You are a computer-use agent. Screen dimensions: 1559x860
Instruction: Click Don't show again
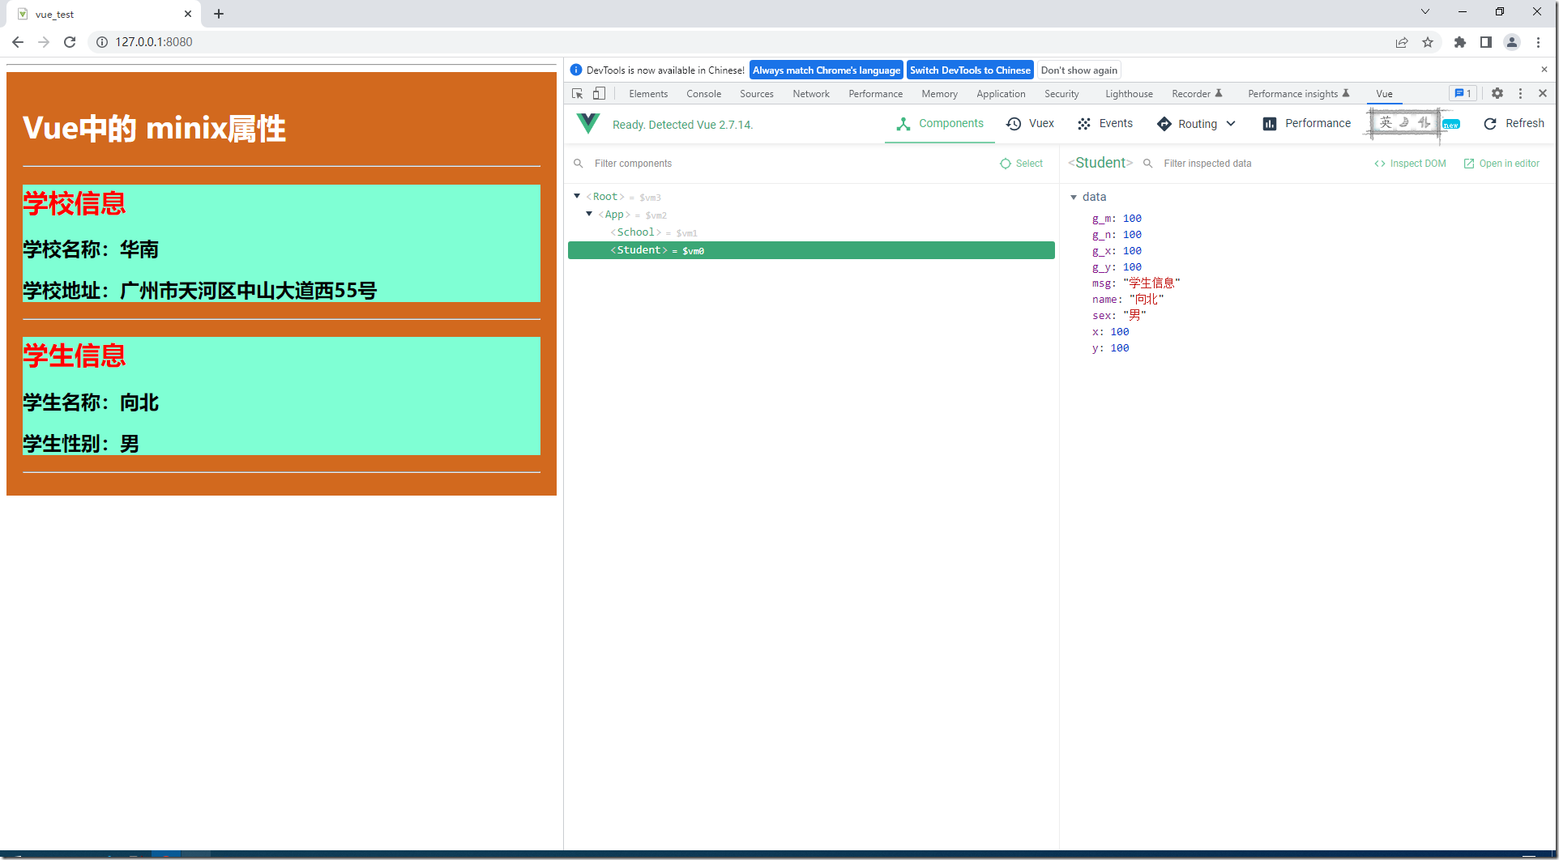1079,70
